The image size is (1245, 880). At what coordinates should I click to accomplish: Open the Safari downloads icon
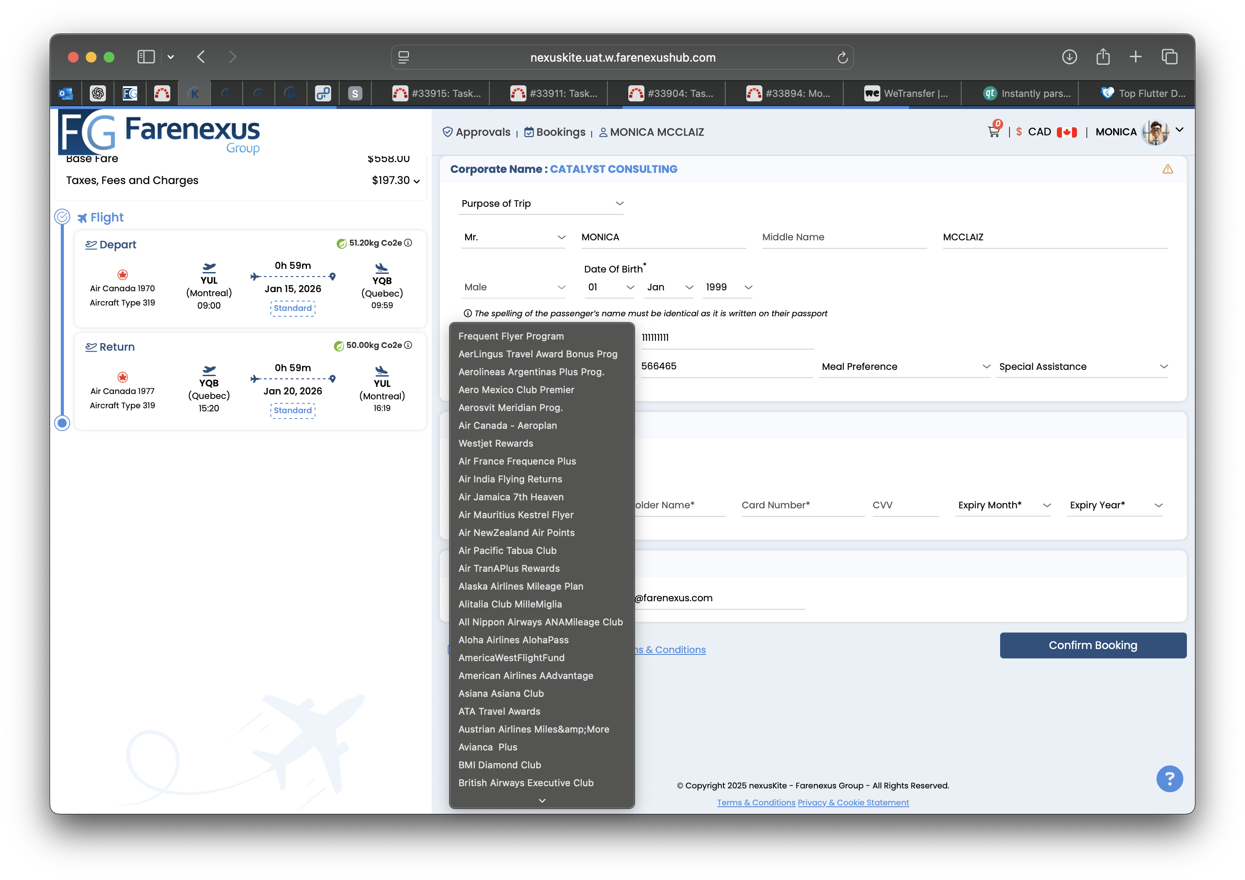pyautogui.click(x=1069, y=57)
